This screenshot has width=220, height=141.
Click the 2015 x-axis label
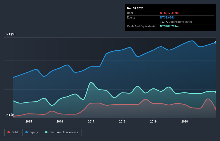click(x=29, y=121)
